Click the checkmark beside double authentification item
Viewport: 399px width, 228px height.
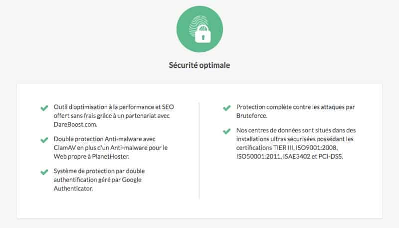44,172
